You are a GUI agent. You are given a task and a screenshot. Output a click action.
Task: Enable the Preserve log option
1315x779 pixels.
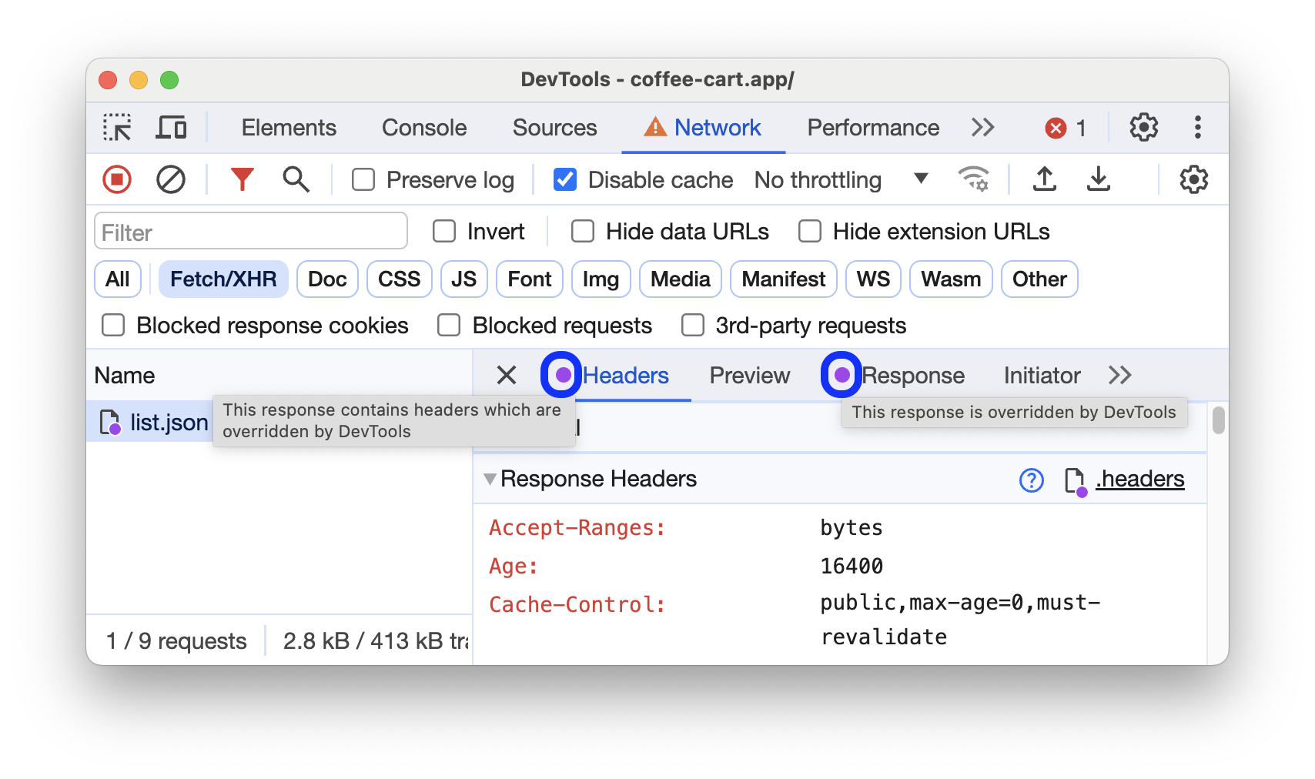(x=363, y=179)
